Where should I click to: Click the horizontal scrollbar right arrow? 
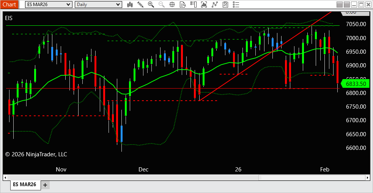368,177
